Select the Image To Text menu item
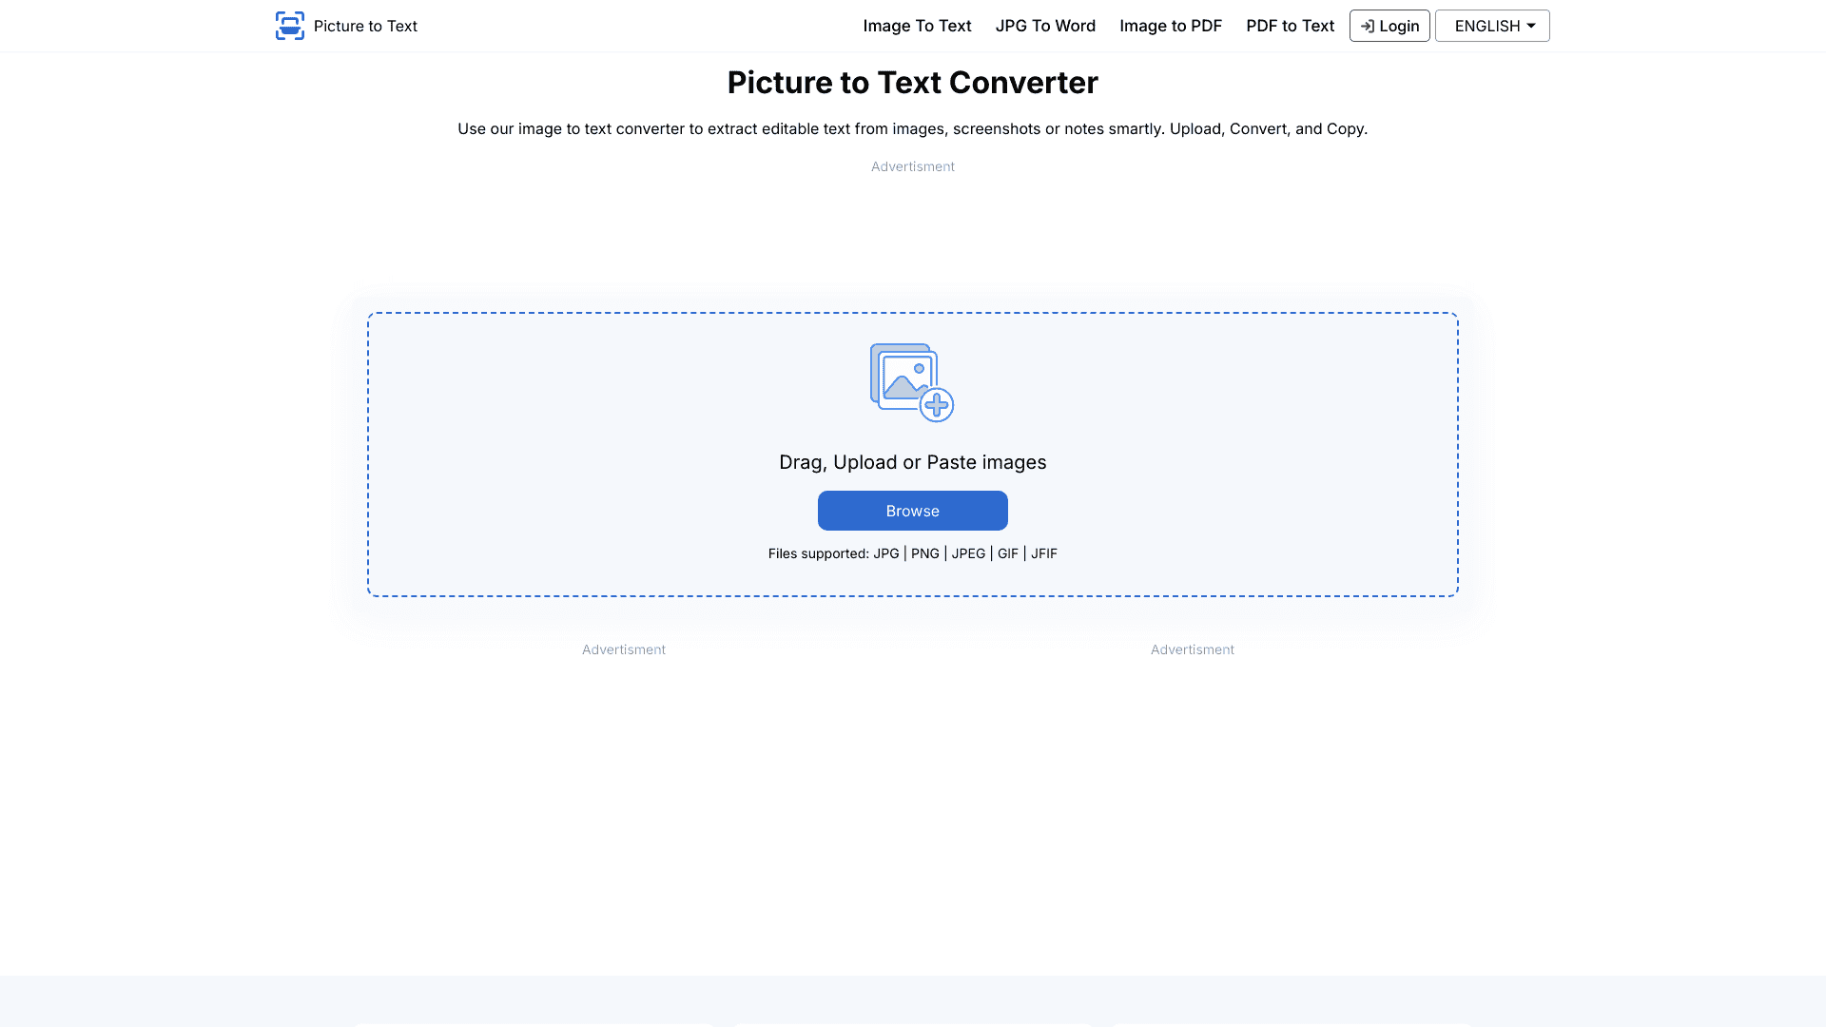The height and width of the screenshot is (1027, 1826). point(917,26)
